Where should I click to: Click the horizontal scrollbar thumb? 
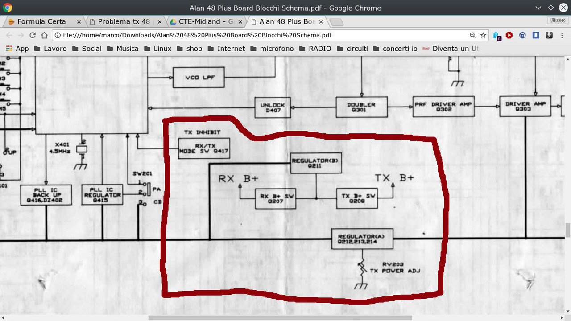pyautogui.click(x=280, y=318)
